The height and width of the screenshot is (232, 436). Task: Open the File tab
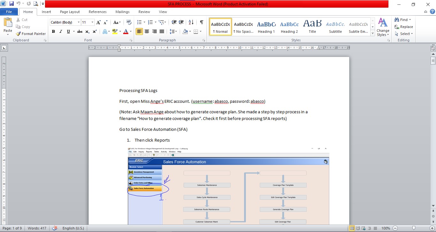pos(9,12)
